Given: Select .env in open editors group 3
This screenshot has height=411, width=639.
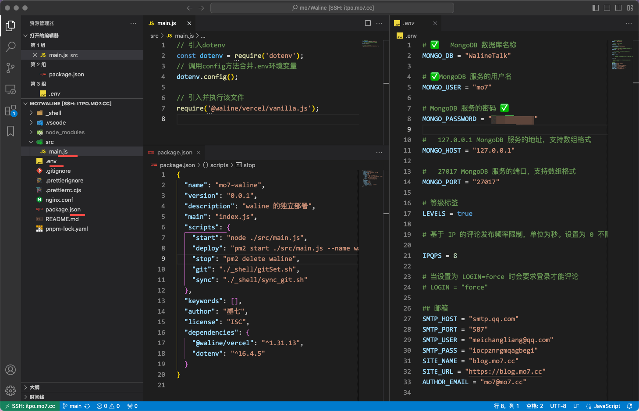Looking at the screenshot, I should (x=82, y=94).
